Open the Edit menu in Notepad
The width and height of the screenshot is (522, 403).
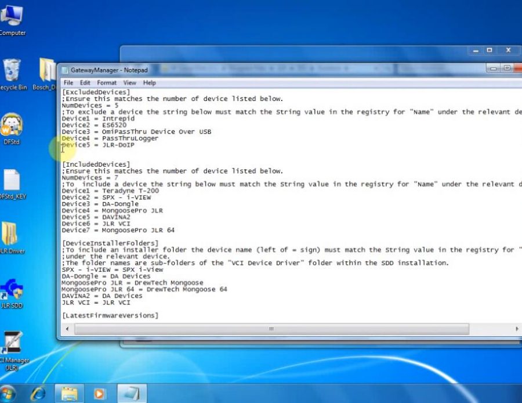tap(85, 82)
